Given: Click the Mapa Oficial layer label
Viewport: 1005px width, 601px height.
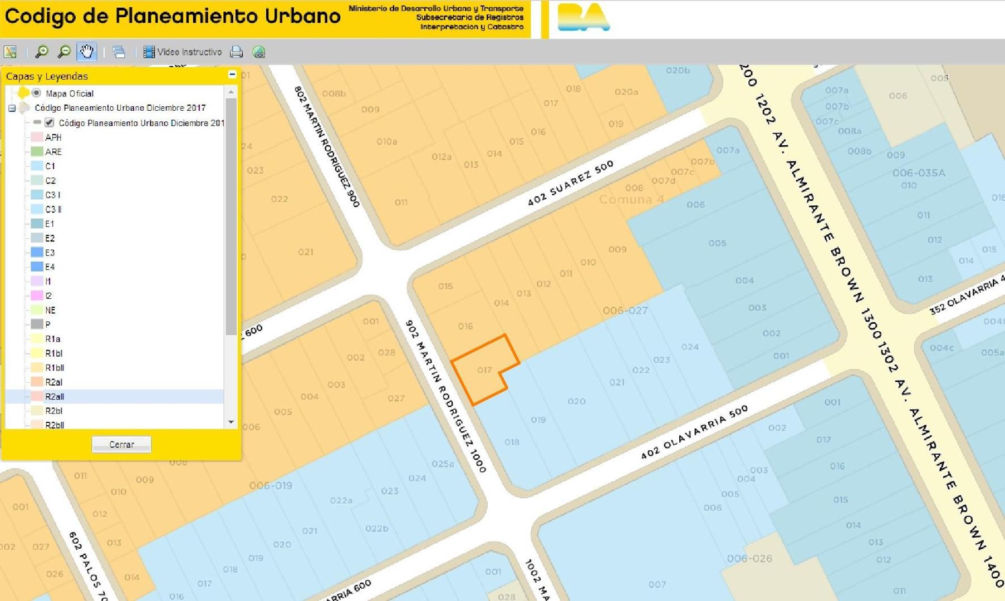Looking at the screenshot, I should click(x=70, y=93).
